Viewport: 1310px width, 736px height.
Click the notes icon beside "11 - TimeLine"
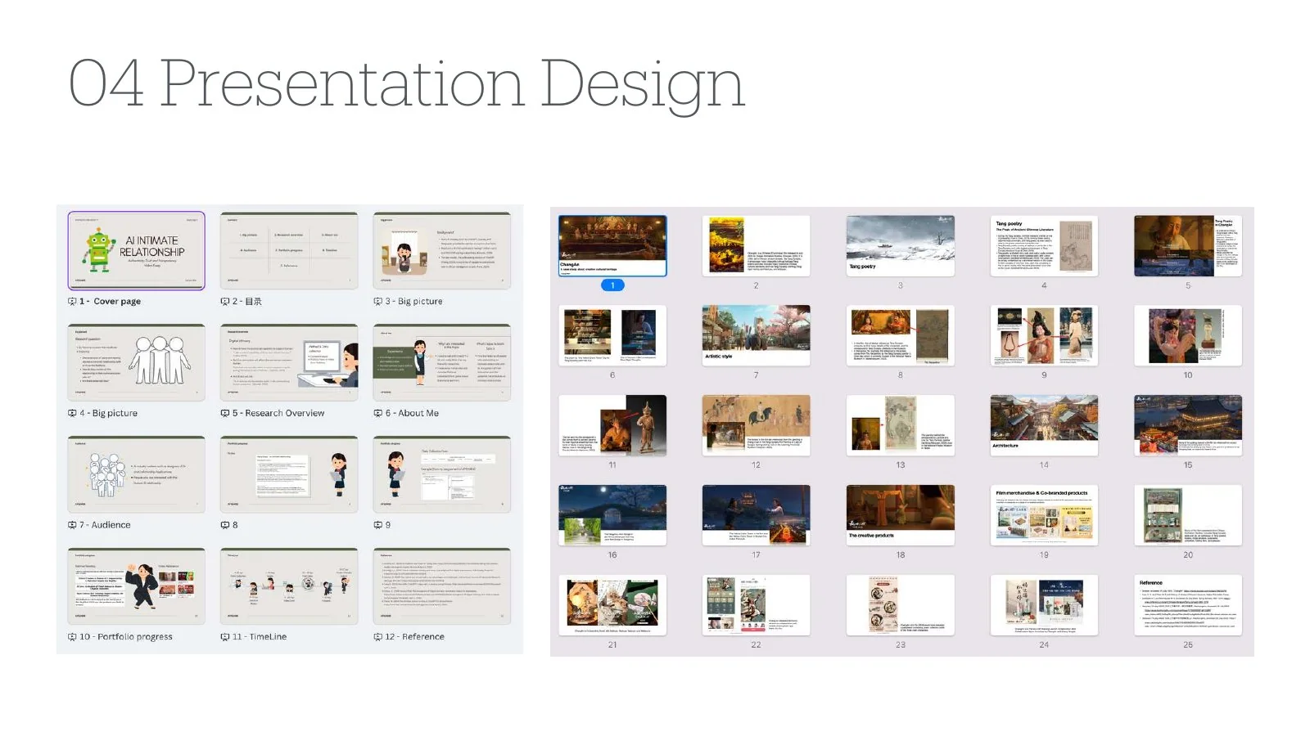[x=225, y=637]
